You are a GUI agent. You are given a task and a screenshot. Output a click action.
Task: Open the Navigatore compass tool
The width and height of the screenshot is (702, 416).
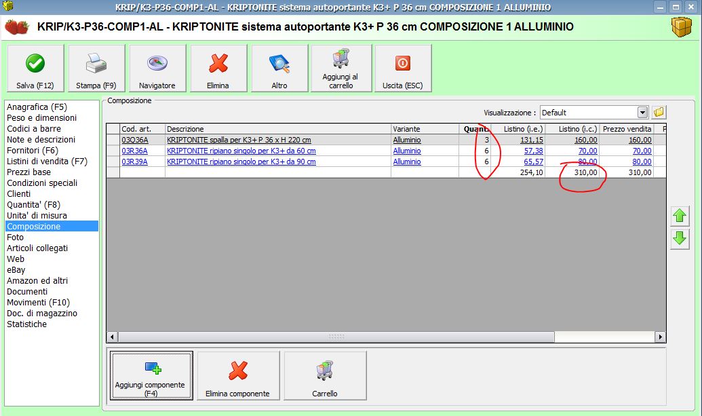(x=157, y=69)
